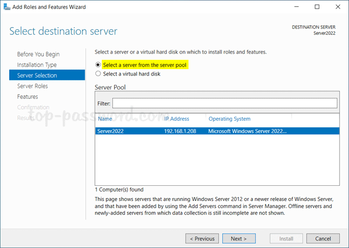Click the wizard icon in title bar

(x=6, y=8)
